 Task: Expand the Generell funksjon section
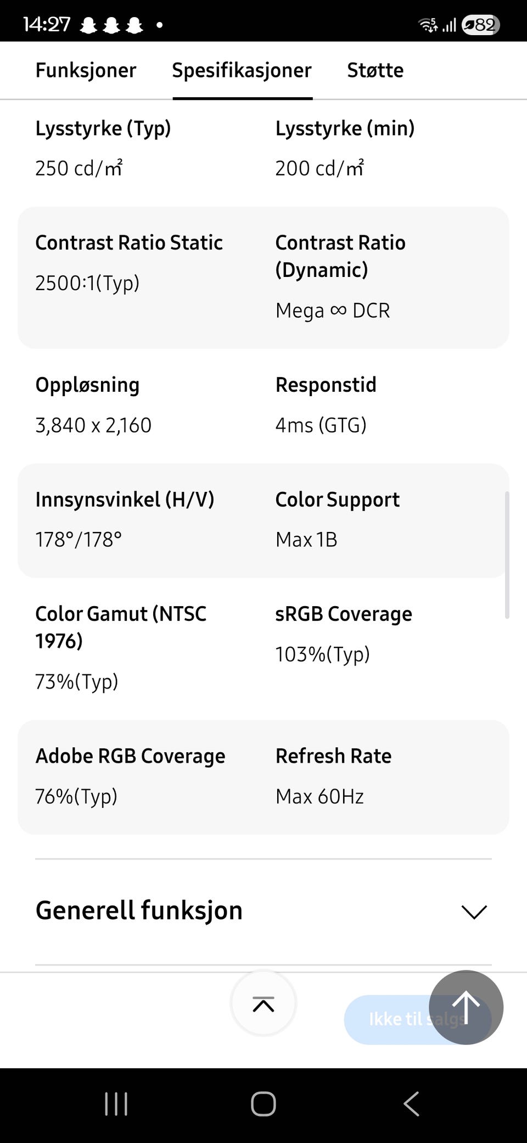coord(139,911)
